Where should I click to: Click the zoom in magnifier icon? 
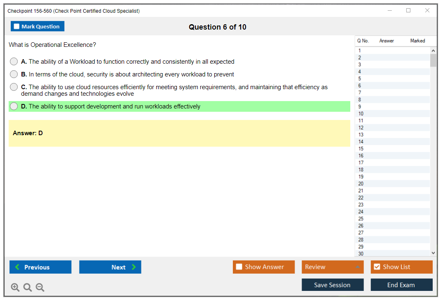[15, 288]
